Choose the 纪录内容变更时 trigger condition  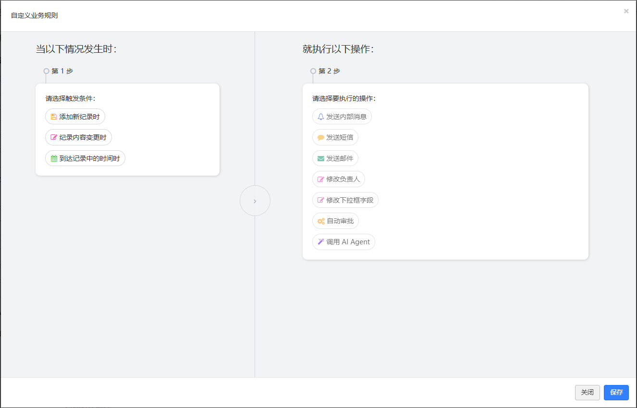(x=78, y=138)
